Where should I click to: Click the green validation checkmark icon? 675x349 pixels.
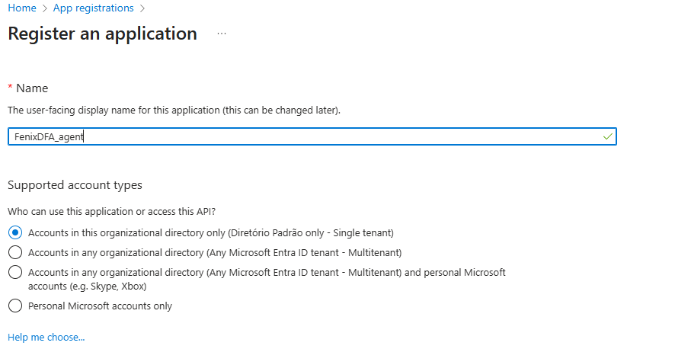click(607, 136)
